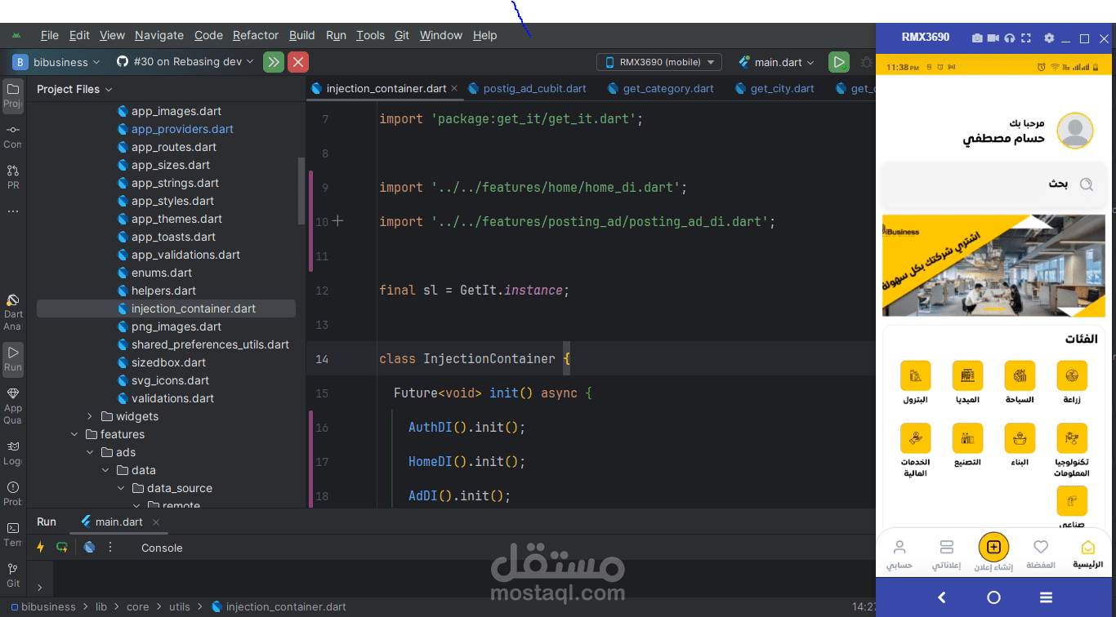Tap the favorites heart tab in phone app

[x=1040, y=553]
